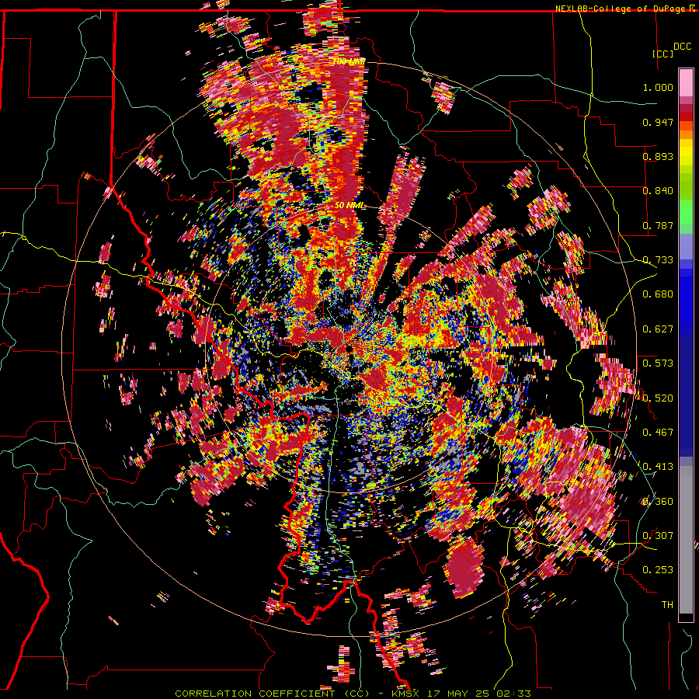Select the 0.360 scale value

tap(658, 502)
